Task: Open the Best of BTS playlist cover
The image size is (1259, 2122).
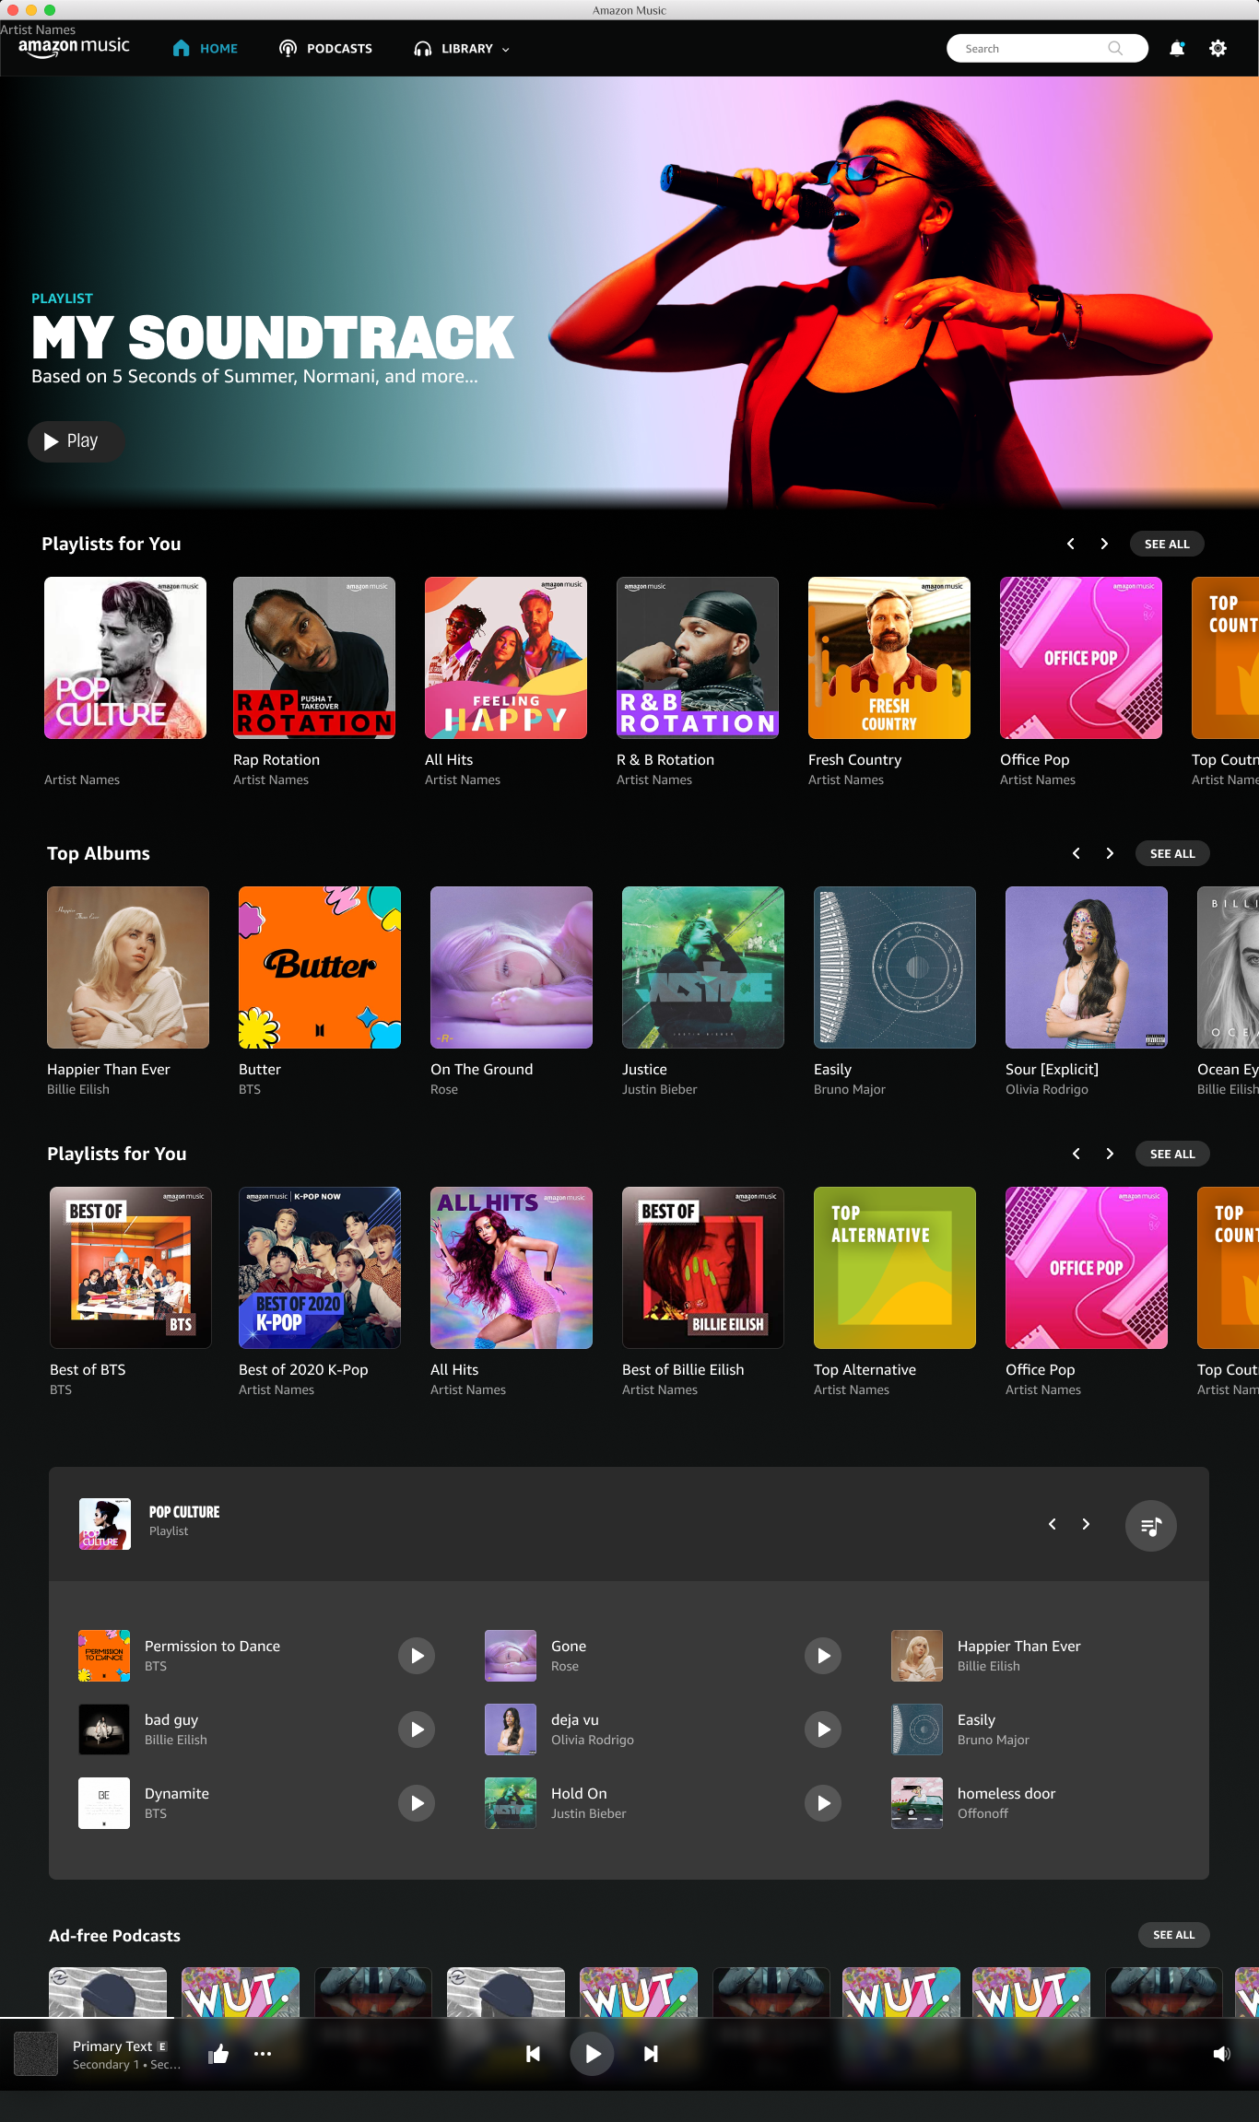Action: pyautogui.click(x=131, y=1268)
